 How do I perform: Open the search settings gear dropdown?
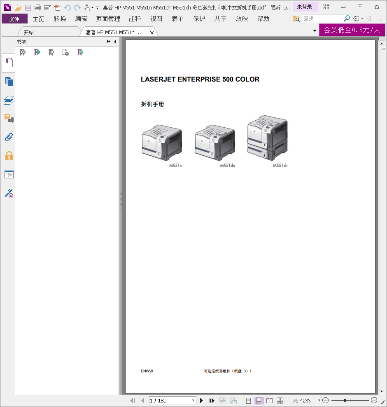point(358,19)
